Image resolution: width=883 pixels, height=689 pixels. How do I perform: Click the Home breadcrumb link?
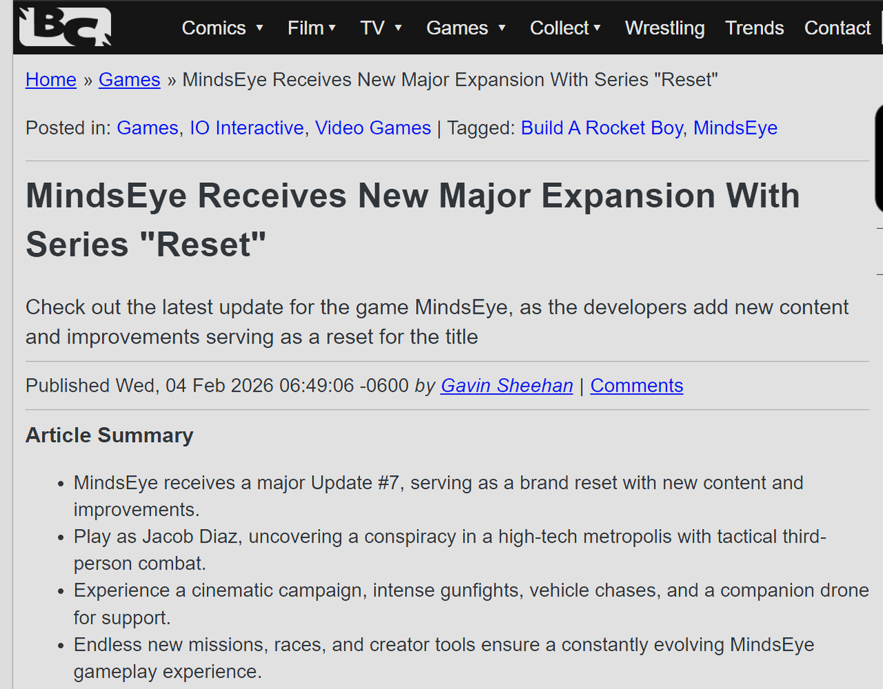[51, 80]
